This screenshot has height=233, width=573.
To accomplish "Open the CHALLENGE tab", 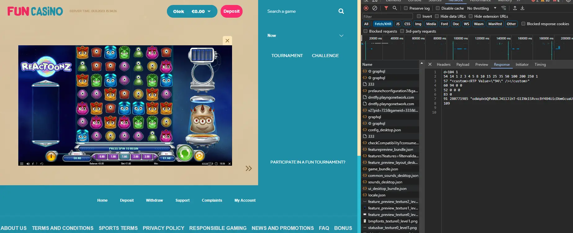I will (x=325, y=56).
